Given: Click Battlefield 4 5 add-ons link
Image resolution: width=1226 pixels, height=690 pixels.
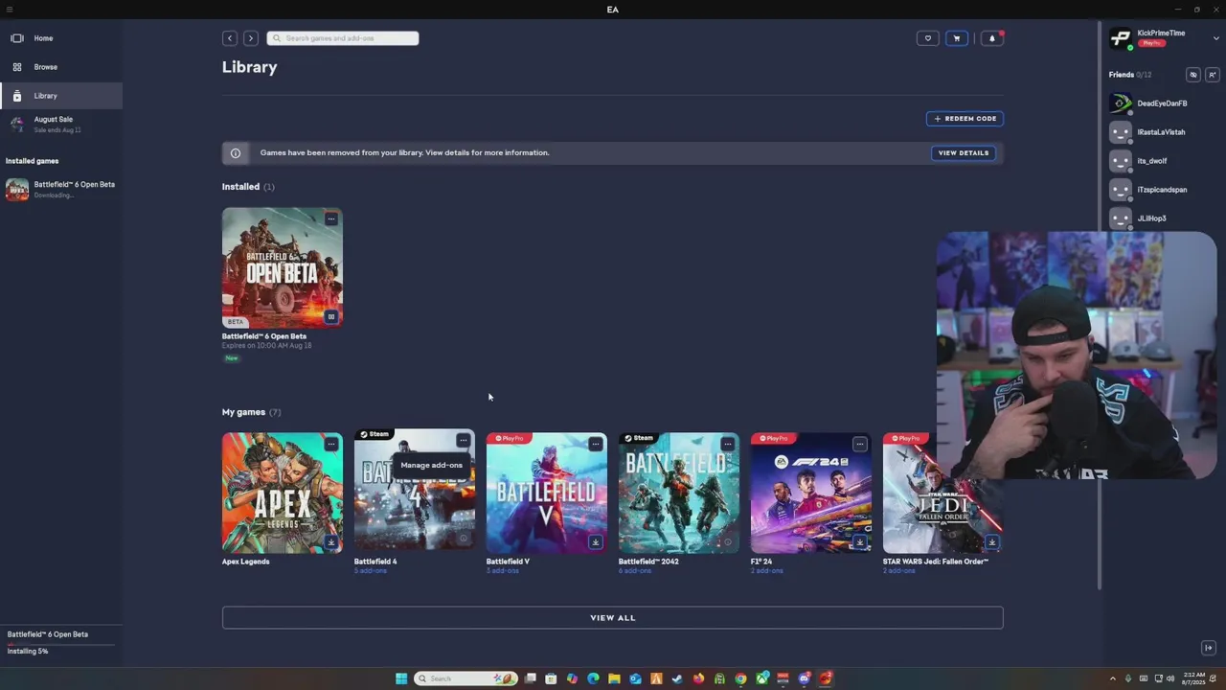Looking at the screenshot, I should pos(371,571).
